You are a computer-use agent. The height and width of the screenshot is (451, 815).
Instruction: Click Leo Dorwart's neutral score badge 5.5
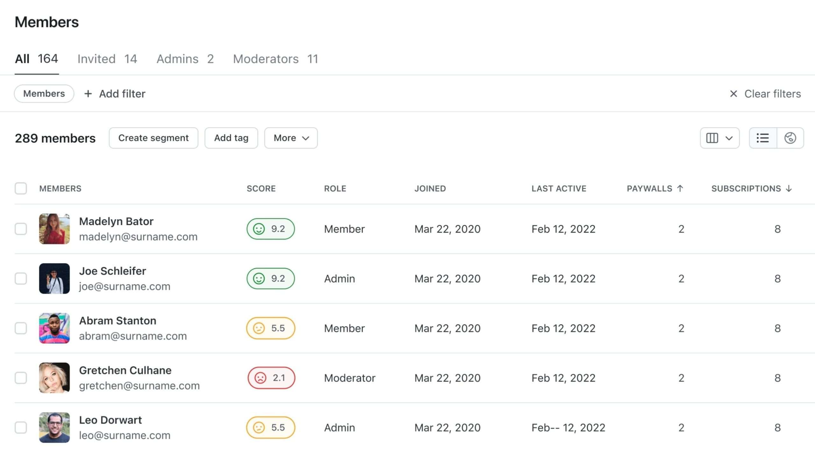pos(271,427)
